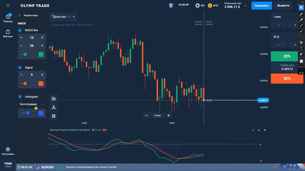Screen dimensions: 305x171
Task: Click the AUDUSD ticker in bottom bar
Action: (47, 167)
